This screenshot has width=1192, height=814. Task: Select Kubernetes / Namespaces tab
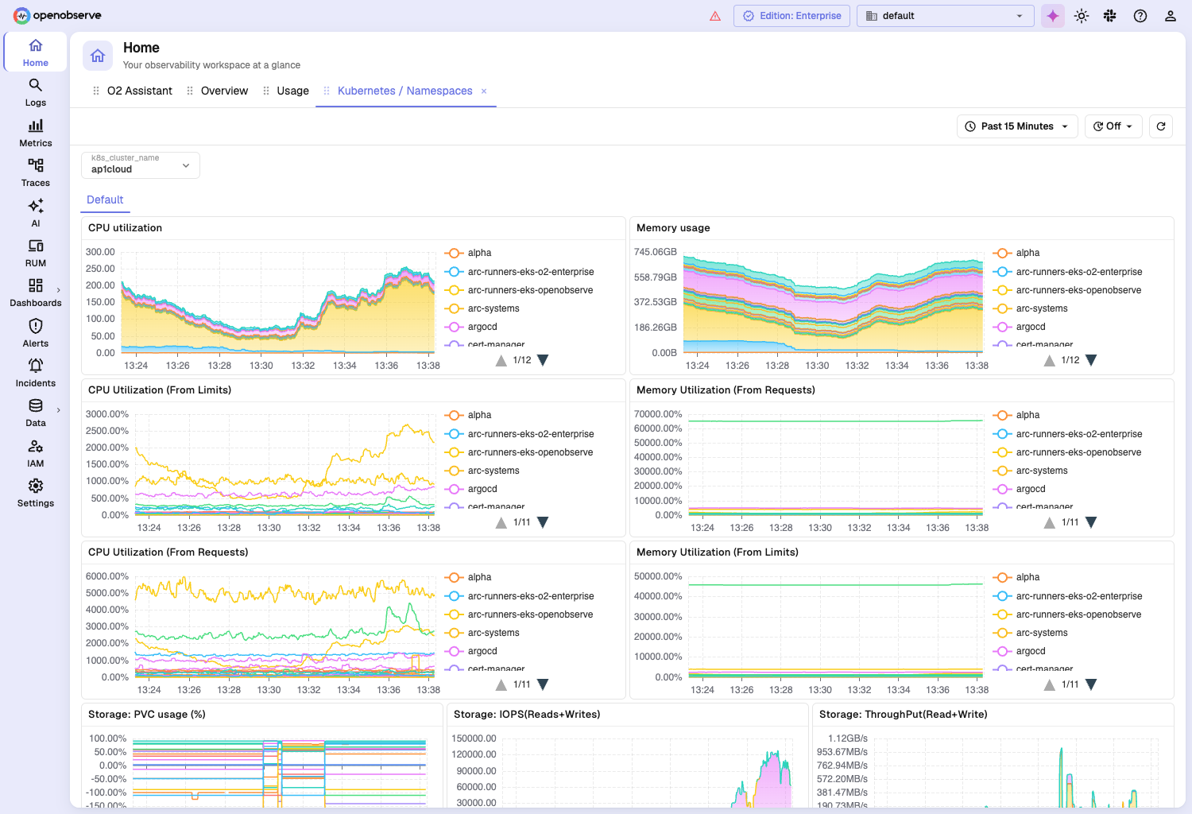pos(405,91)
